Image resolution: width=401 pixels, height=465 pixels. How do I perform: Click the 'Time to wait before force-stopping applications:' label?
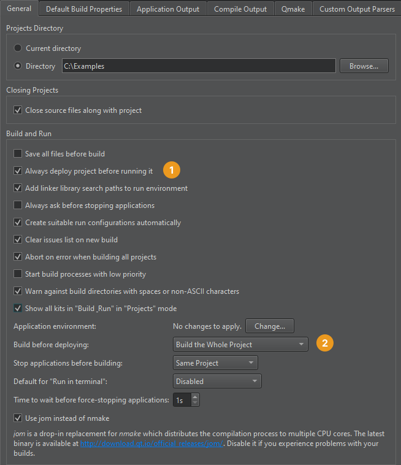point(91,400)
